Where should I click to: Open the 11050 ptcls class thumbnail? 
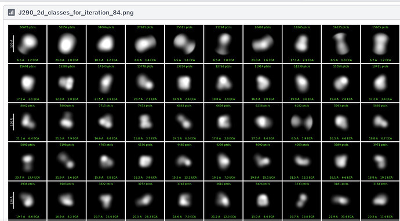pos(341,83)
